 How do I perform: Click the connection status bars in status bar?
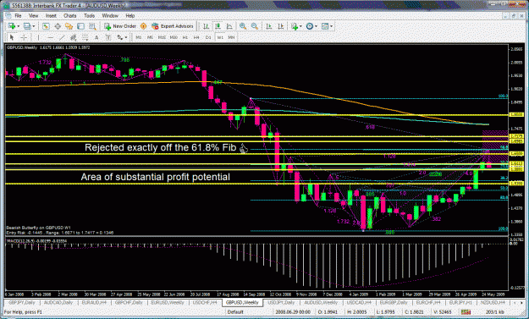point(466,312)
